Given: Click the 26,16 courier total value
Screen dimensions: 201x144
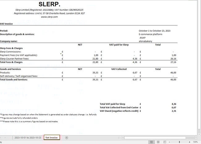Looking at the screenshot, I should point(173,59).
